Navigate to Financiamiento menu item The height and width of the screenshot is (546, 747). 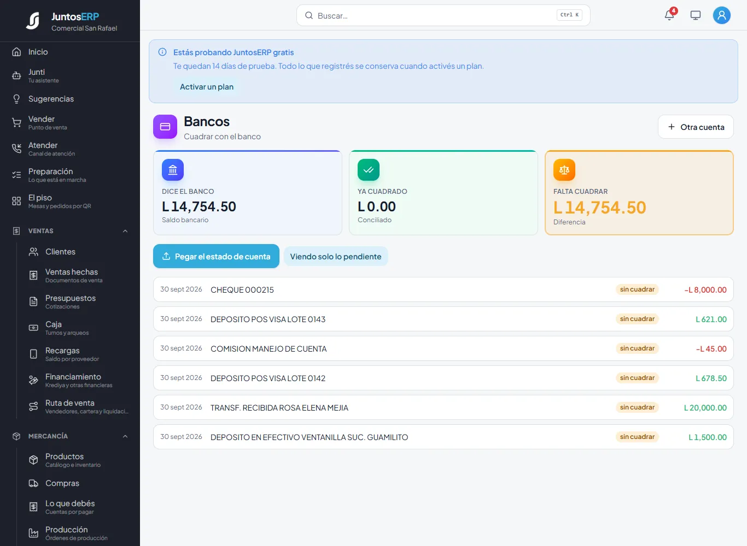click(78, 381)
